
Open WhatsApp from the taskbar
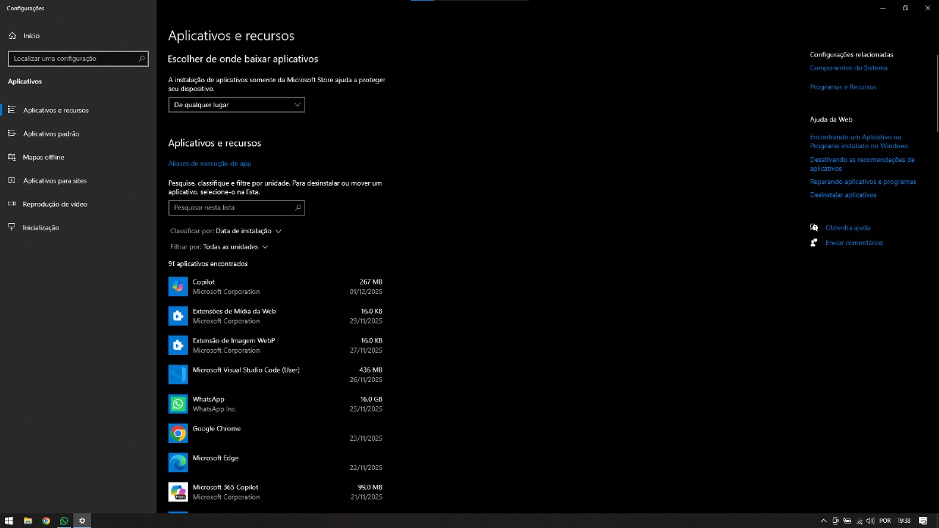point(63,521)
